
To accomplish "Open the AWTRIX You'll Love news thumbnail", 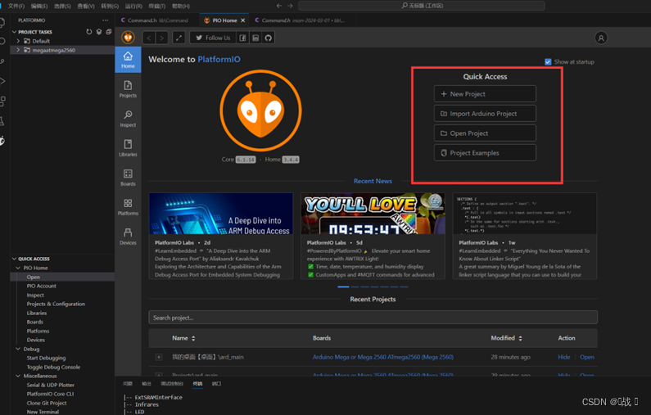I will pyautogui.click(x=373, y=214).
